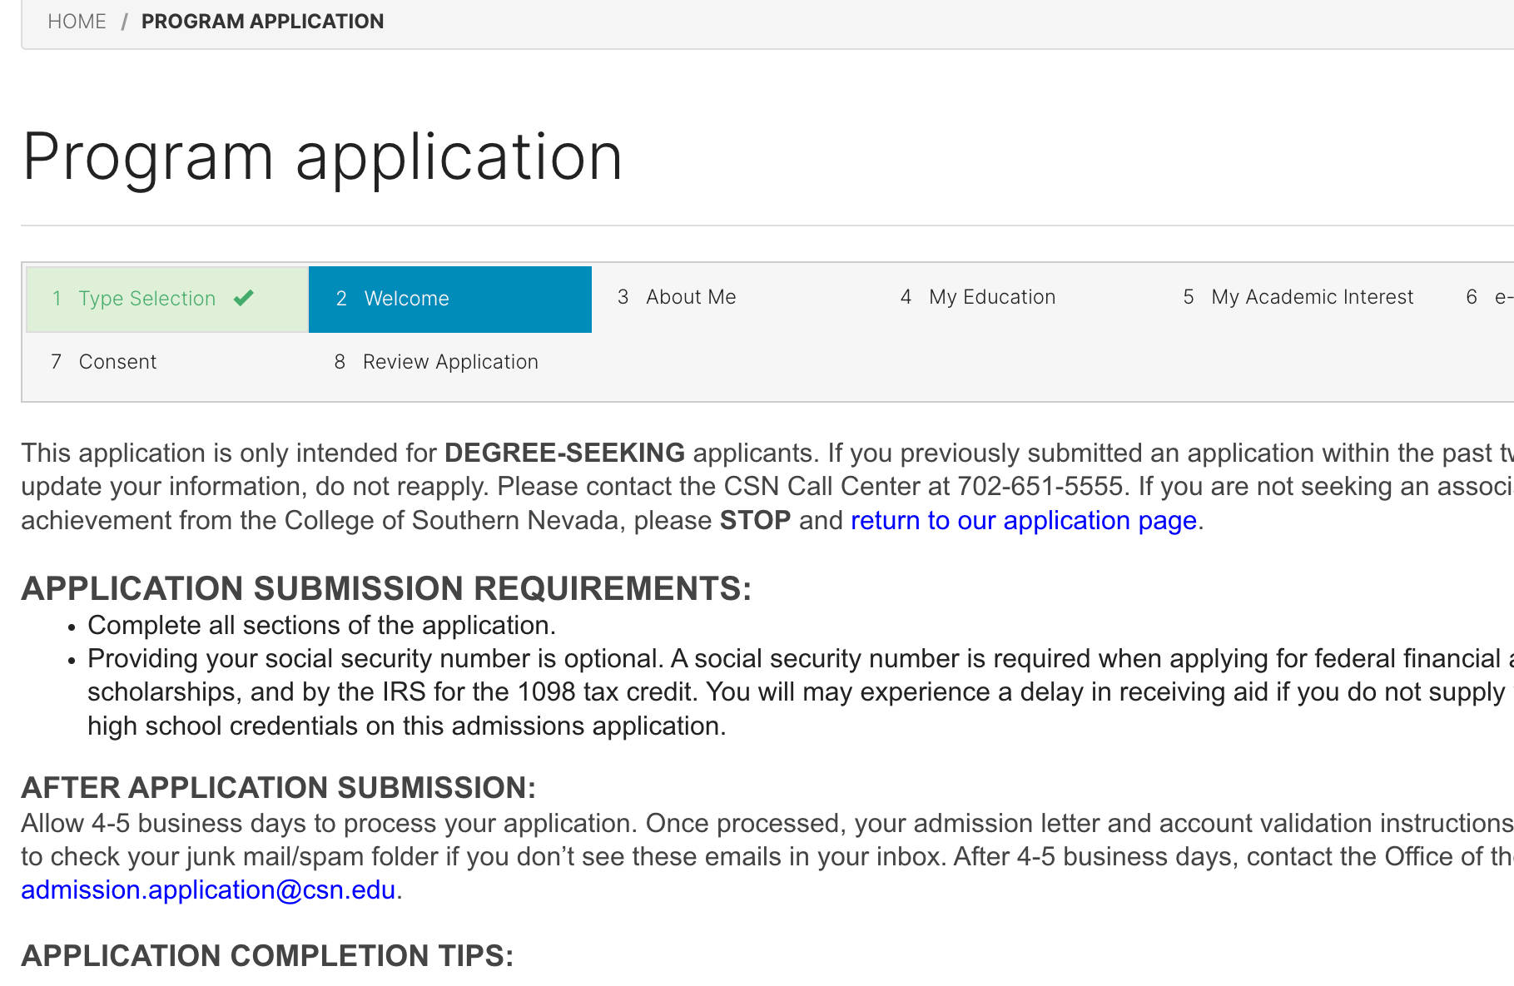Click the bold DEGREE-SEEKING text

[564, 453]
